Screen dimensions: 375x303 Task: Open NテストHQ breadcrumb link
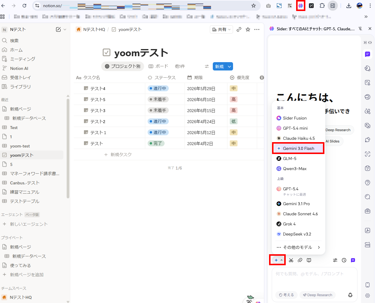coord(90,29)
